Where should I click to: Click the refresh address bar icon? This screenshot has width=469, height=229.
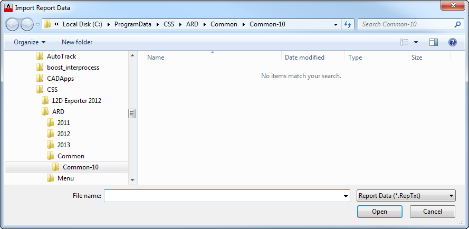348,25
